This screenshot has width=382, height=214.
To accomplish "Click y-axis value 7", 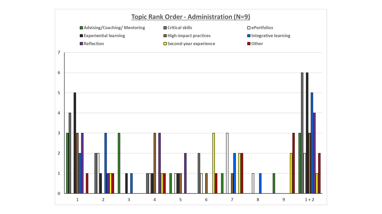I will (59, 52).
